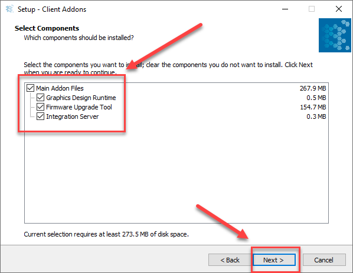
Task: Click the 154.7 MB size entry
Action: coord(313,107)
